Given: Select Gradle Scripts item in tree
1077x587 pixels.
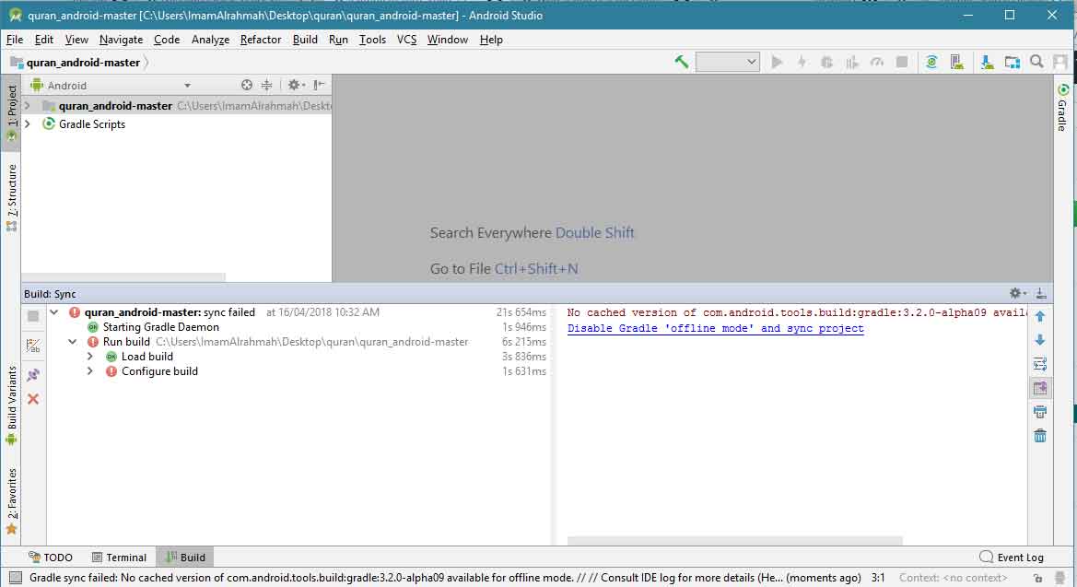Looking at the screenshot, I should pyautogui.click(x=92, y=124).
